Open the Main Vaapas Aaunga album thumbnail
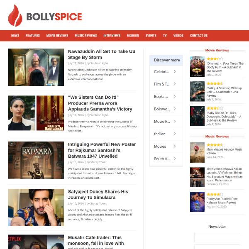The image size is (249, 249). coord(197,152)
